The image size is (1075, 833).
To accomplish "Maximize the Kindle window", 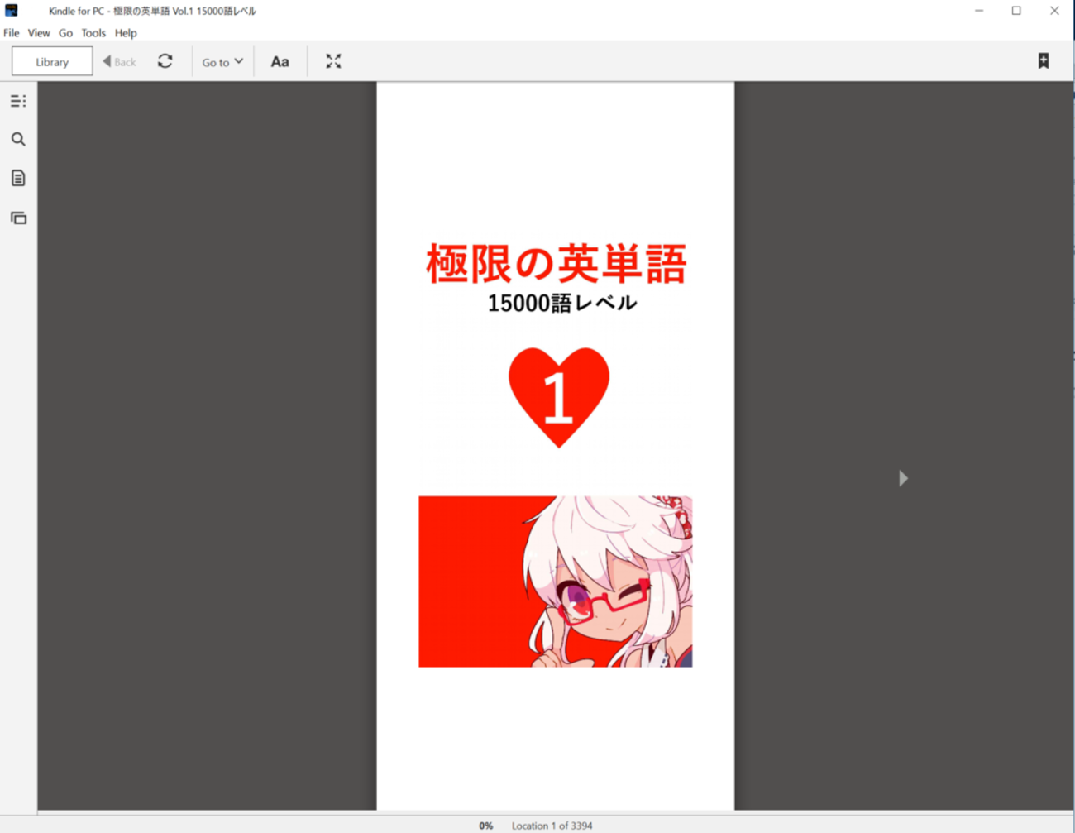I will [1016, 11].
